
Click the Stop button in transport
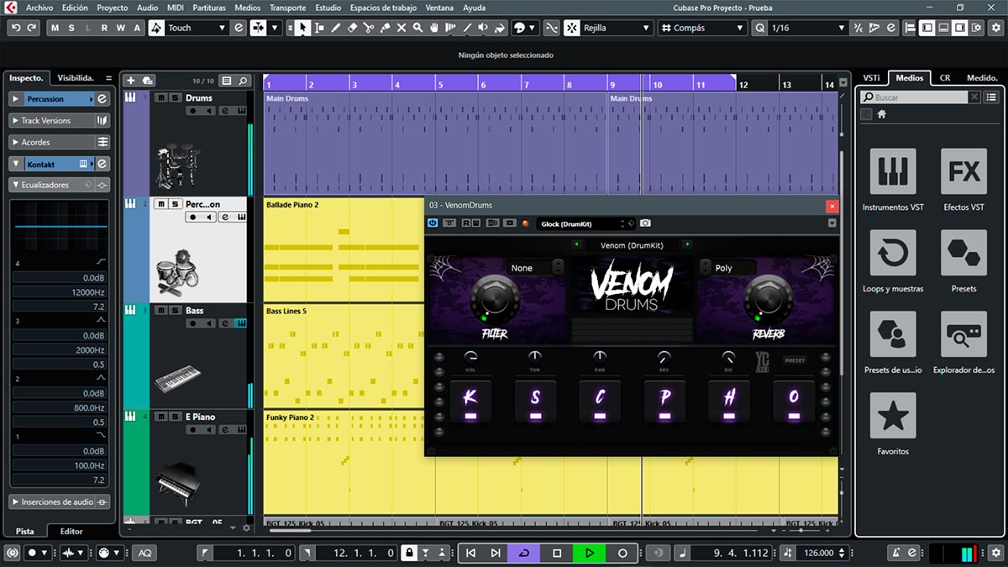coord(557,553)
